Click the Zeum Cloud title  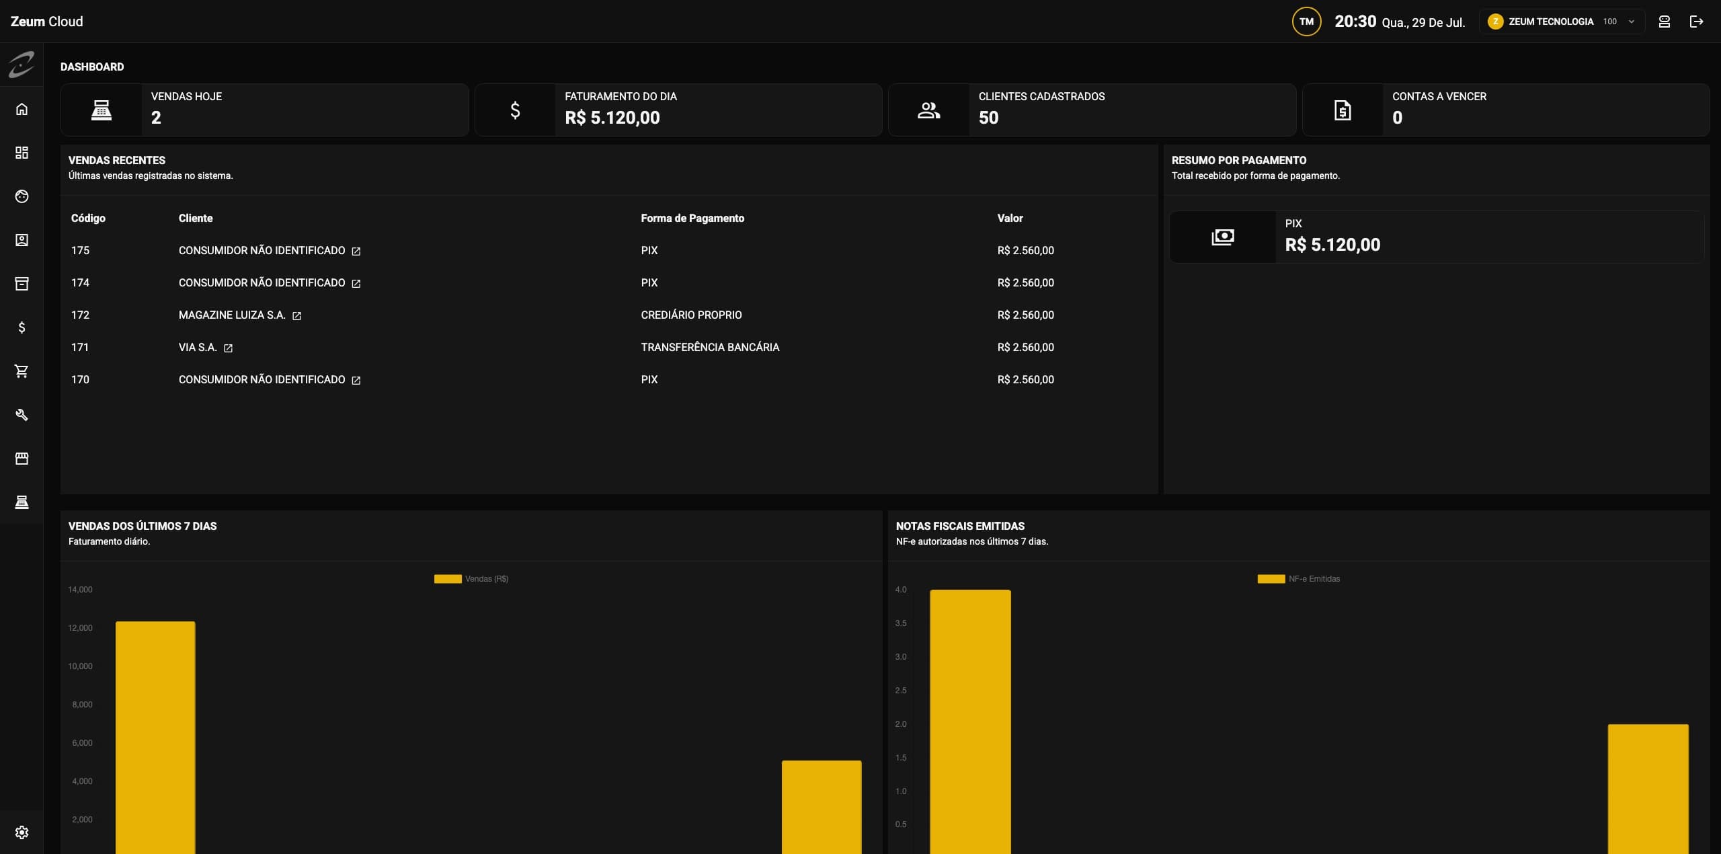46,22
